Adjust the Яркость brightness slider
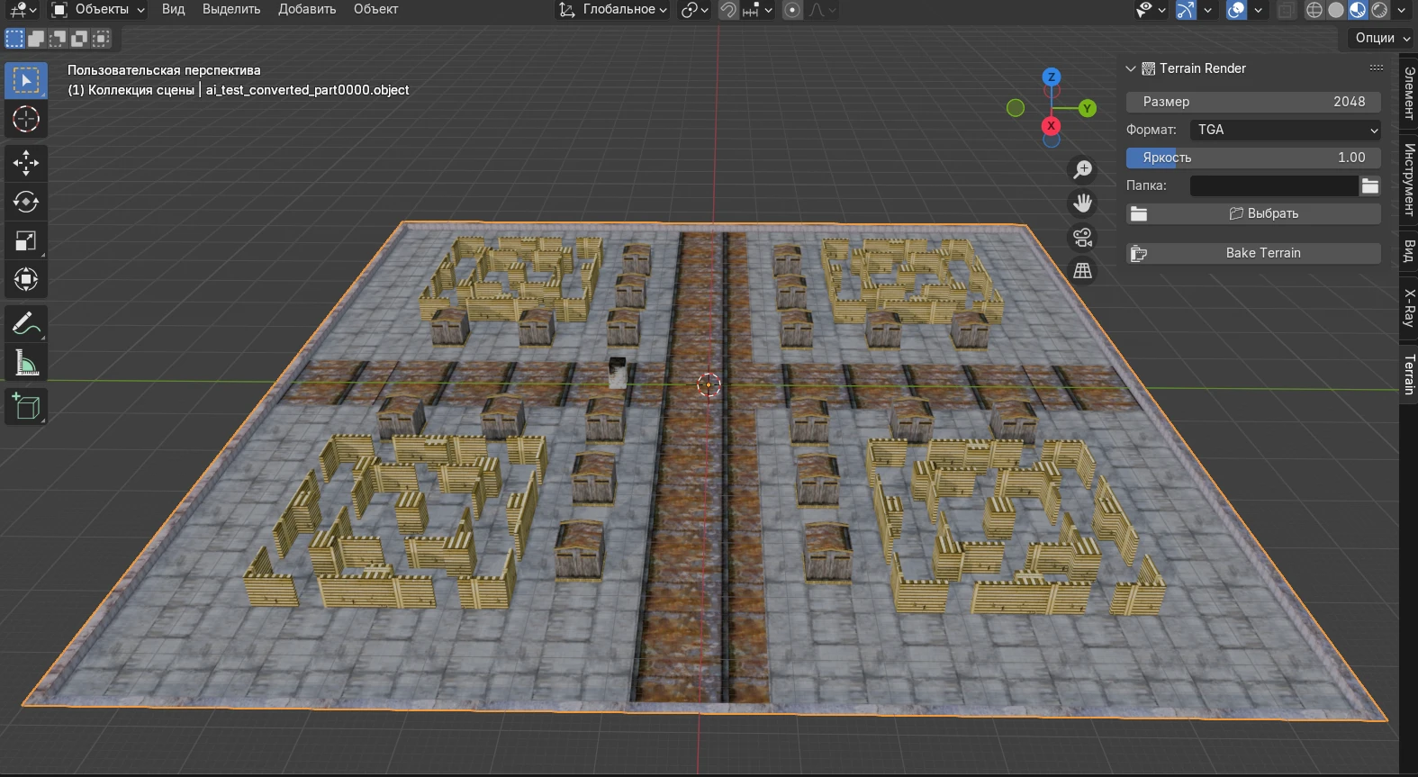The image size is (1418, 777). [x=1253, y=158]
